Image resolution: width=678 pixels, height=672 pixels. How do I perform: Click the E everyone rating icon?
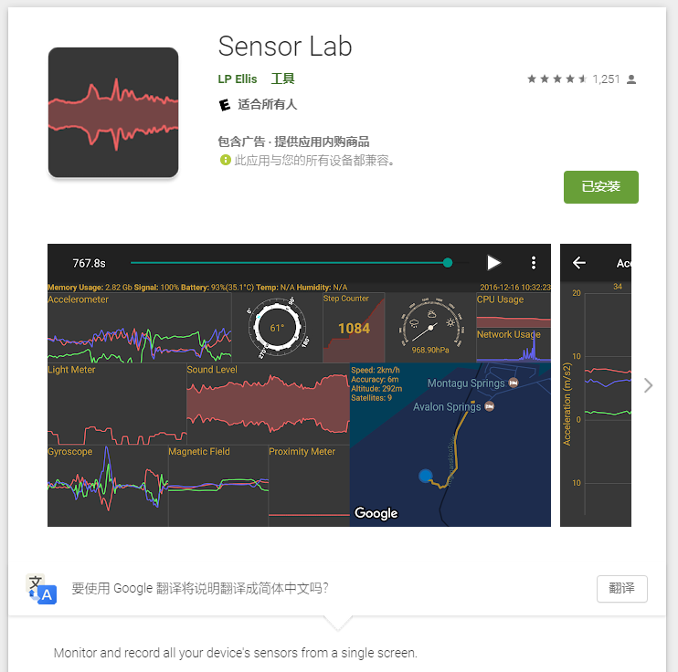click(x=225, y=105)
